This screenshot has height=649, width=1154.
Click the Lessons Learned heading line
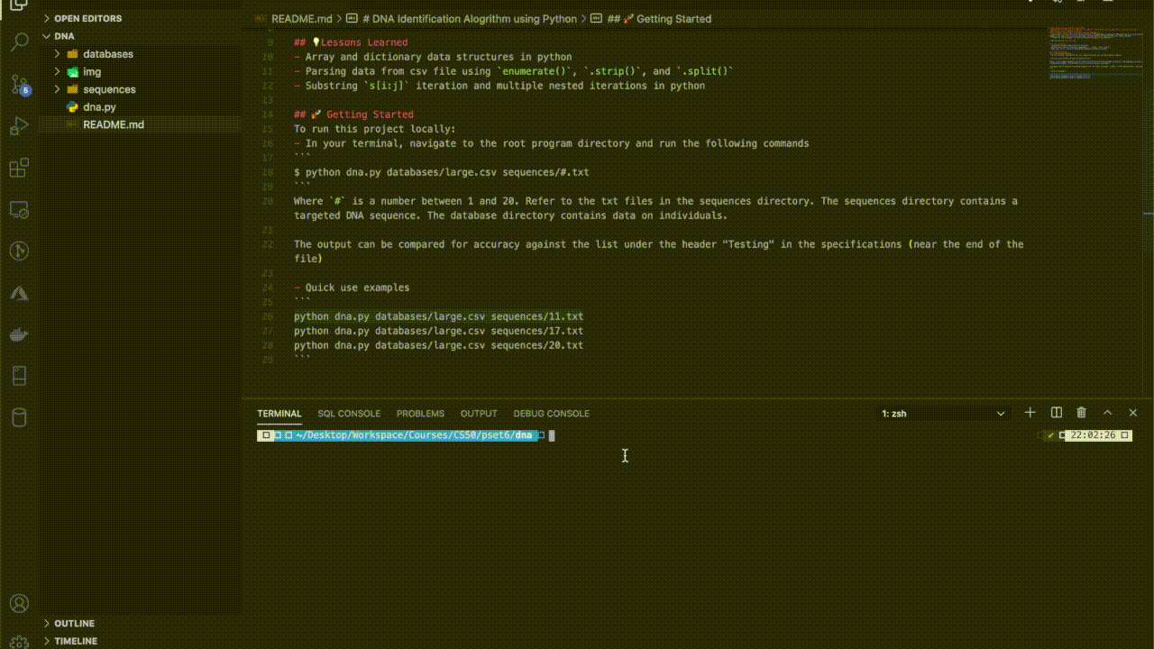(x=351, y=42)
